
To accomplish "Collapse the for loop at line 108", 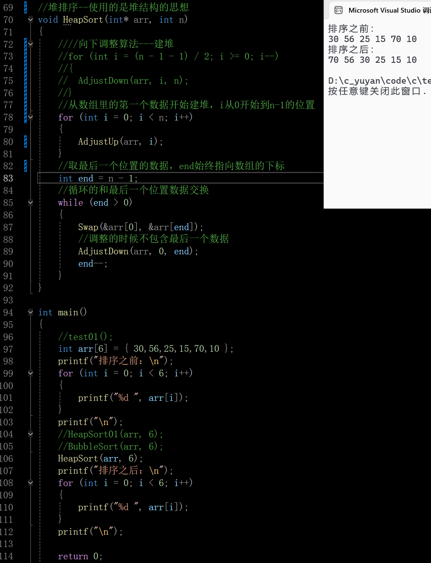I will coord(31,483).
